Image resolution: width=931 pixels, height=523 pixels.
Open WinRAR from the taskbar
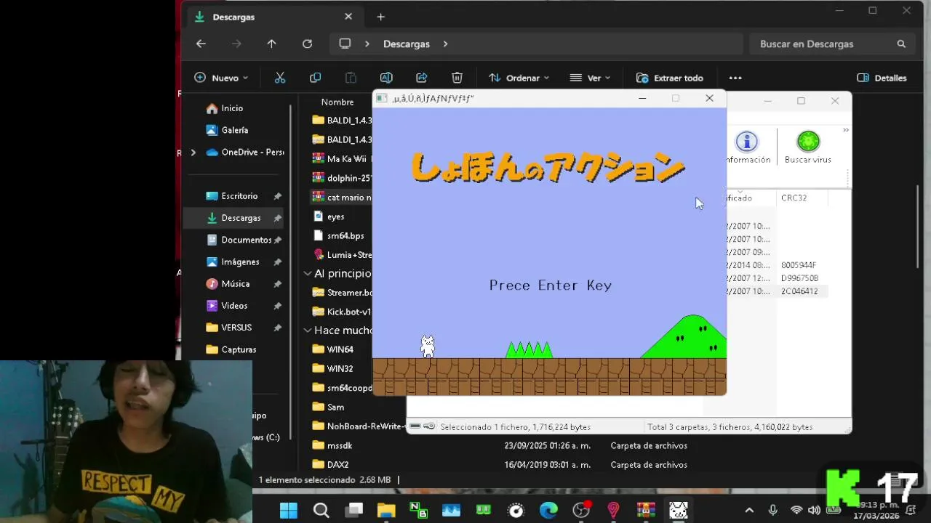646,511
